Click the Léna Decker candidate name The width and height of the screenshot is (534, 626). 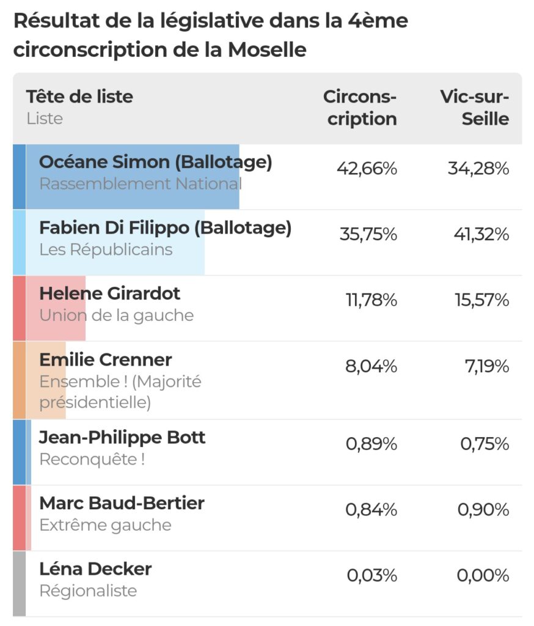coord(95,569)
